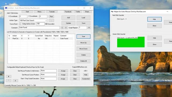This screenshot has height=97, width=172.
Task: Open the Action Type dropdown
Action: point(33,20)
